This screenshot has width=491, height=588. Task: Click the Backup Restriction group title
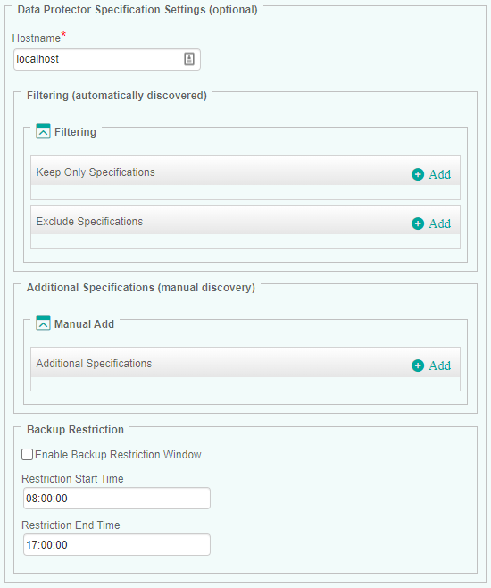pyautogui.click(x=75, y=429)
